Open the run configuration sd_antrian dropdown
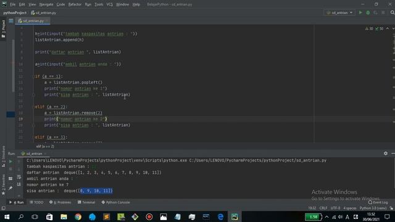 pos(339,12)
